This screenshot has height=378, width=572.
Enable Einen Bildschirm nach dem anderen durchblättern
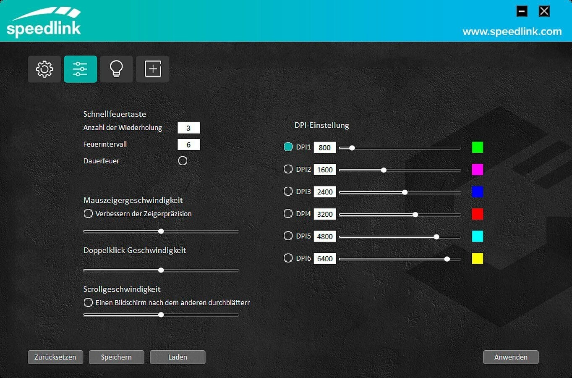tap(88, 302)
